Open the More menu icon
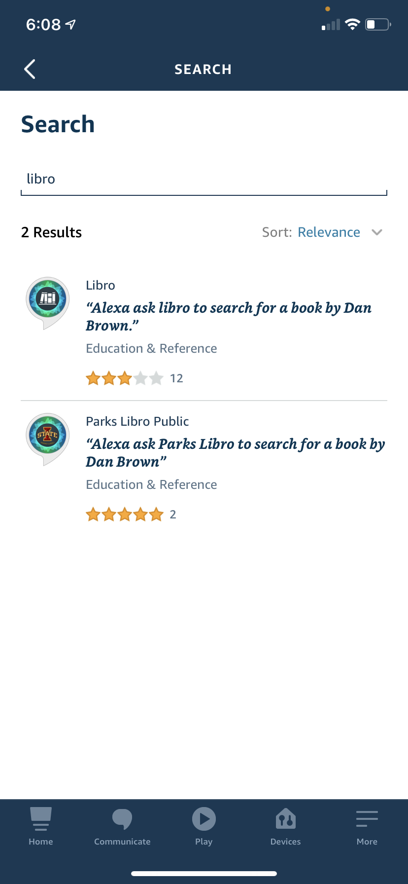This screenshot has height=884, width=408. [x=367, y=819]
